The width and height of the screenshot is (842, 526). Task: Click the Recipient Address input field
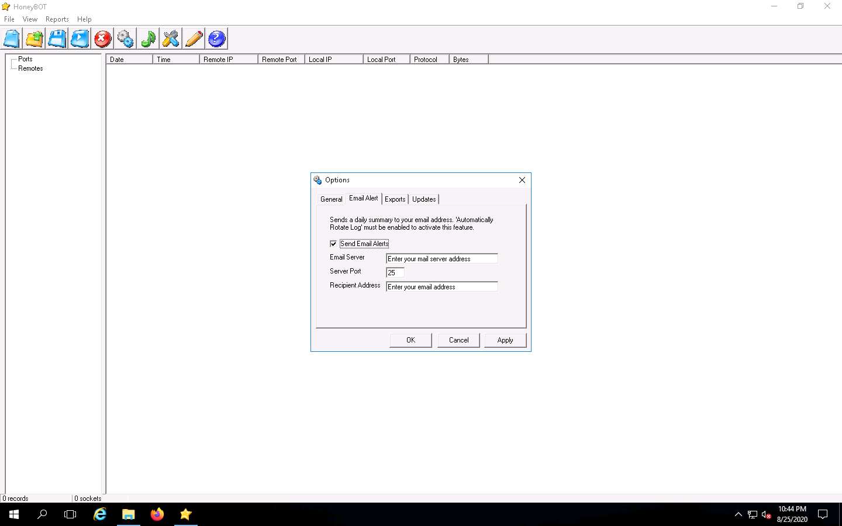(x=442, y=286)
